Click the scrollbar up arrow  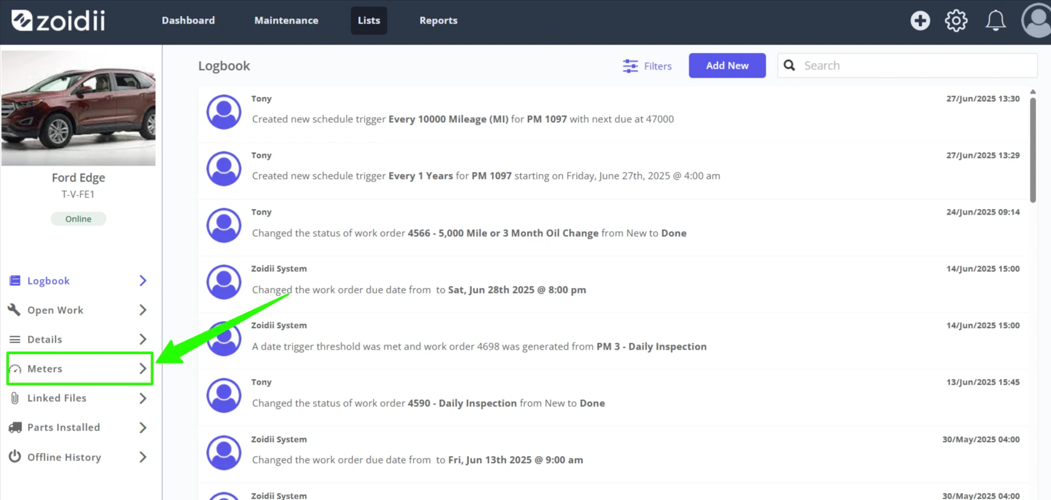(1033, 92)
